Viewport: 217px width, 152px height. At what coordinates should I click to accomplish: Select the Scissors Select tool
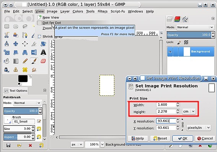coord(7,35)
